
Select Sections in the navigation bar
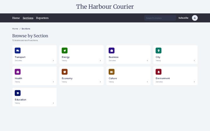click(x=28, y=18)
